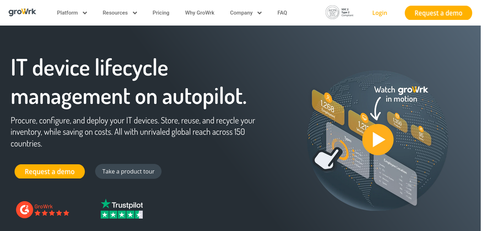
Task: Open the Platform menu
Action: [67, 13]
